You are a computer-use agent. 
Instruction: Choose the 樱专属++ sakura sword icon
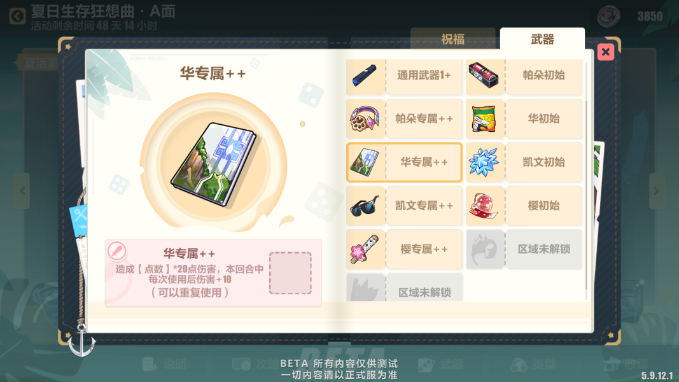tap(365, 249)
